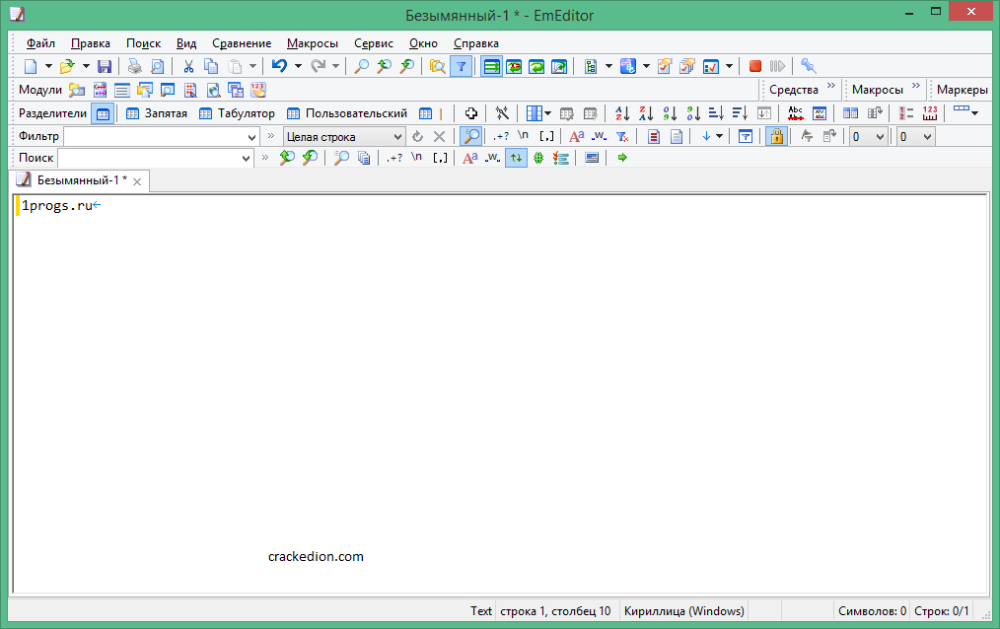Click Символов: 0 in status bar

coord(872,611)
